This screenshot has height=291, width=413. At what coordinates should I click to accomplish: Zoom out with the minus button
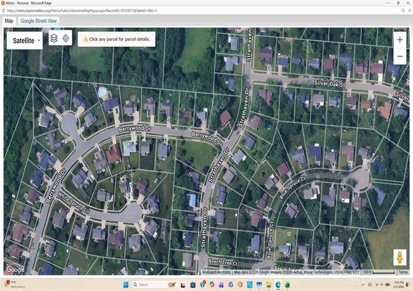(x=399, y=56)
